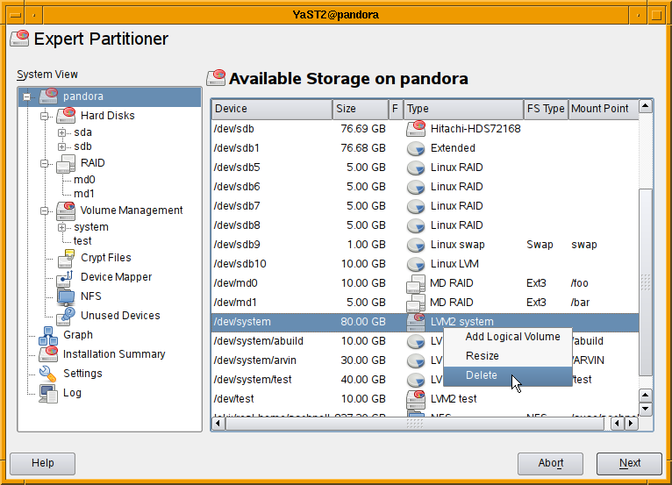This screenshot has width=672, height=485.
Task: Collapse the pandora root tree node
Action: pyautogui.click(x=26, y=96)
